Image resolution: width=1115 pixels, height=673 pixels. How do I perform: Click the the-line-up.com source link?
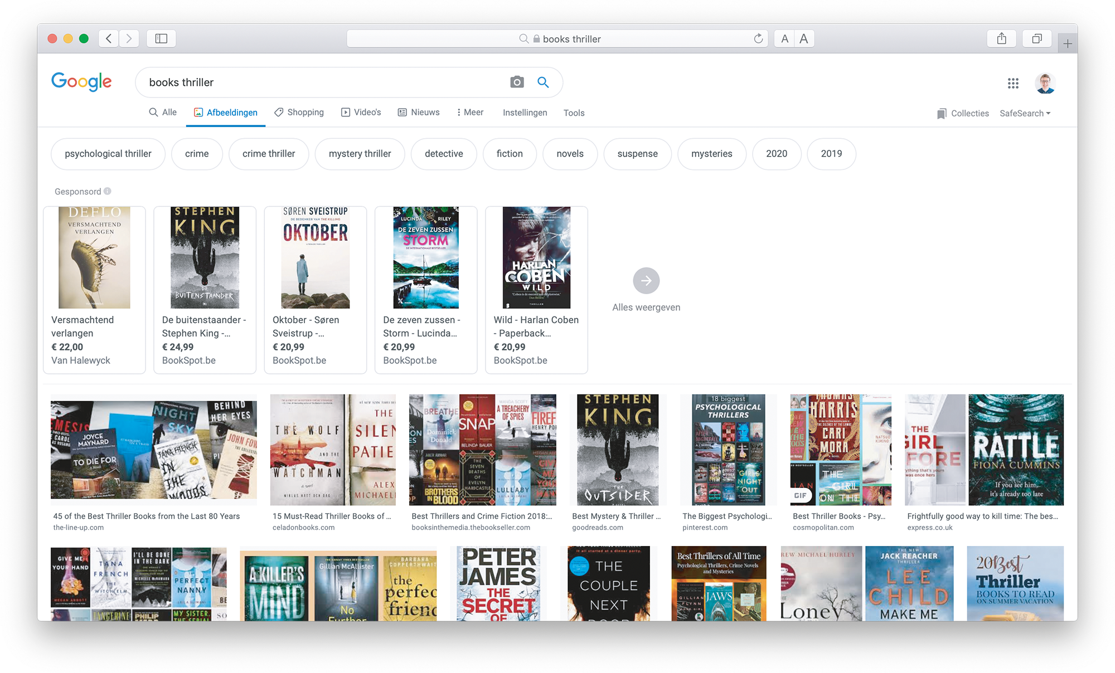tap(79, 528)
